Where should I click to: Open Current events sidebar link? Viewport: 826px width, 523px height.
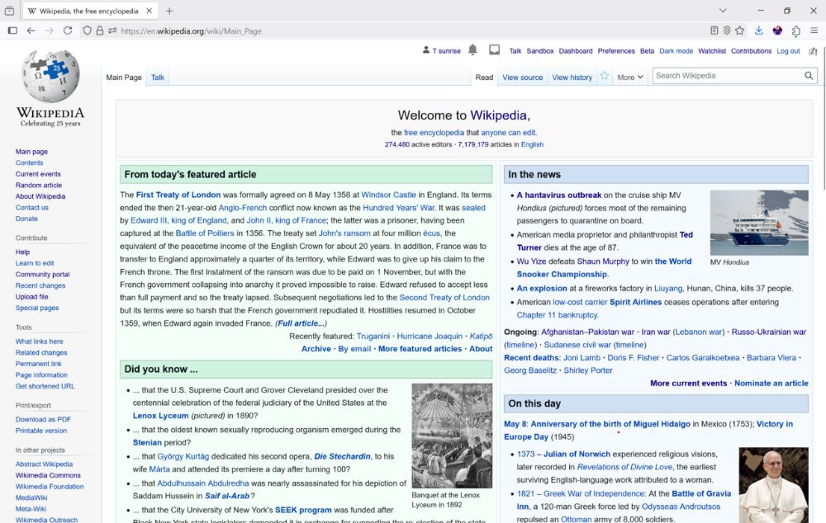tap(38, 174)
